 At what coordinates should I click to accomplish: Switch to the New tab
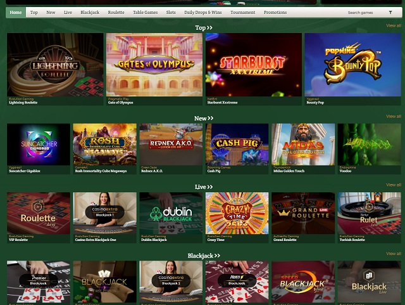(x=51, y=13)
